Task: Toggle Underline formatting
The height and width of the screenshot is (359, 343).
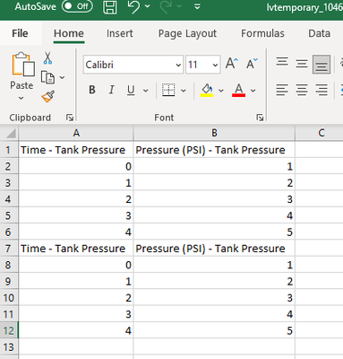Action: [x=131, y=90]
